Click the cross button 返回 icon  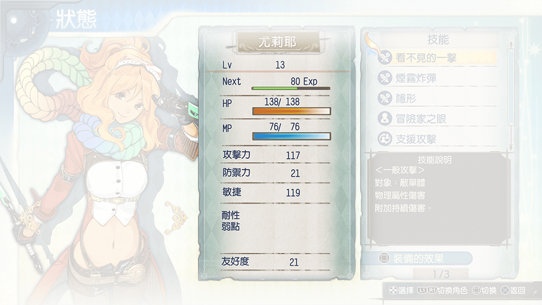(x=505, y=291)
